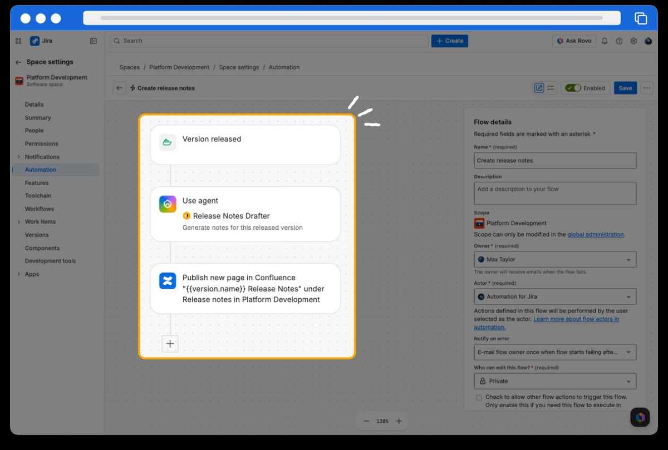
Task: Click the 130% zoom level value
Action: tap(382, 421)
